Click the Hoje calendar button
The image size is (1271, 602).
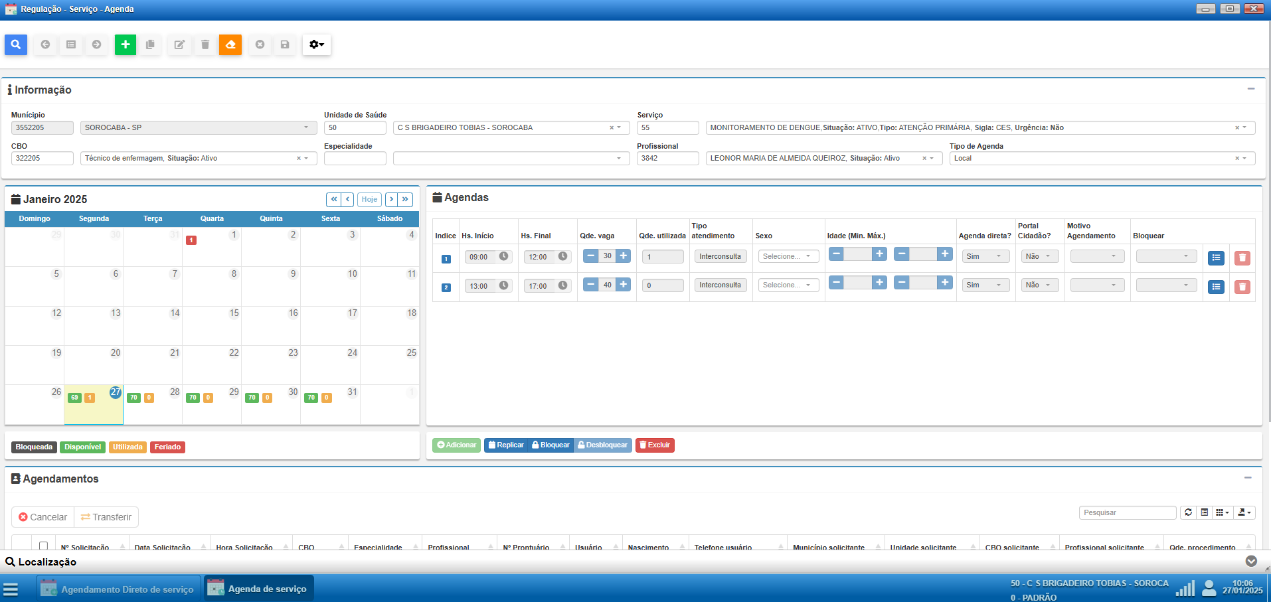pyautogui.click(x=369, y=199)
